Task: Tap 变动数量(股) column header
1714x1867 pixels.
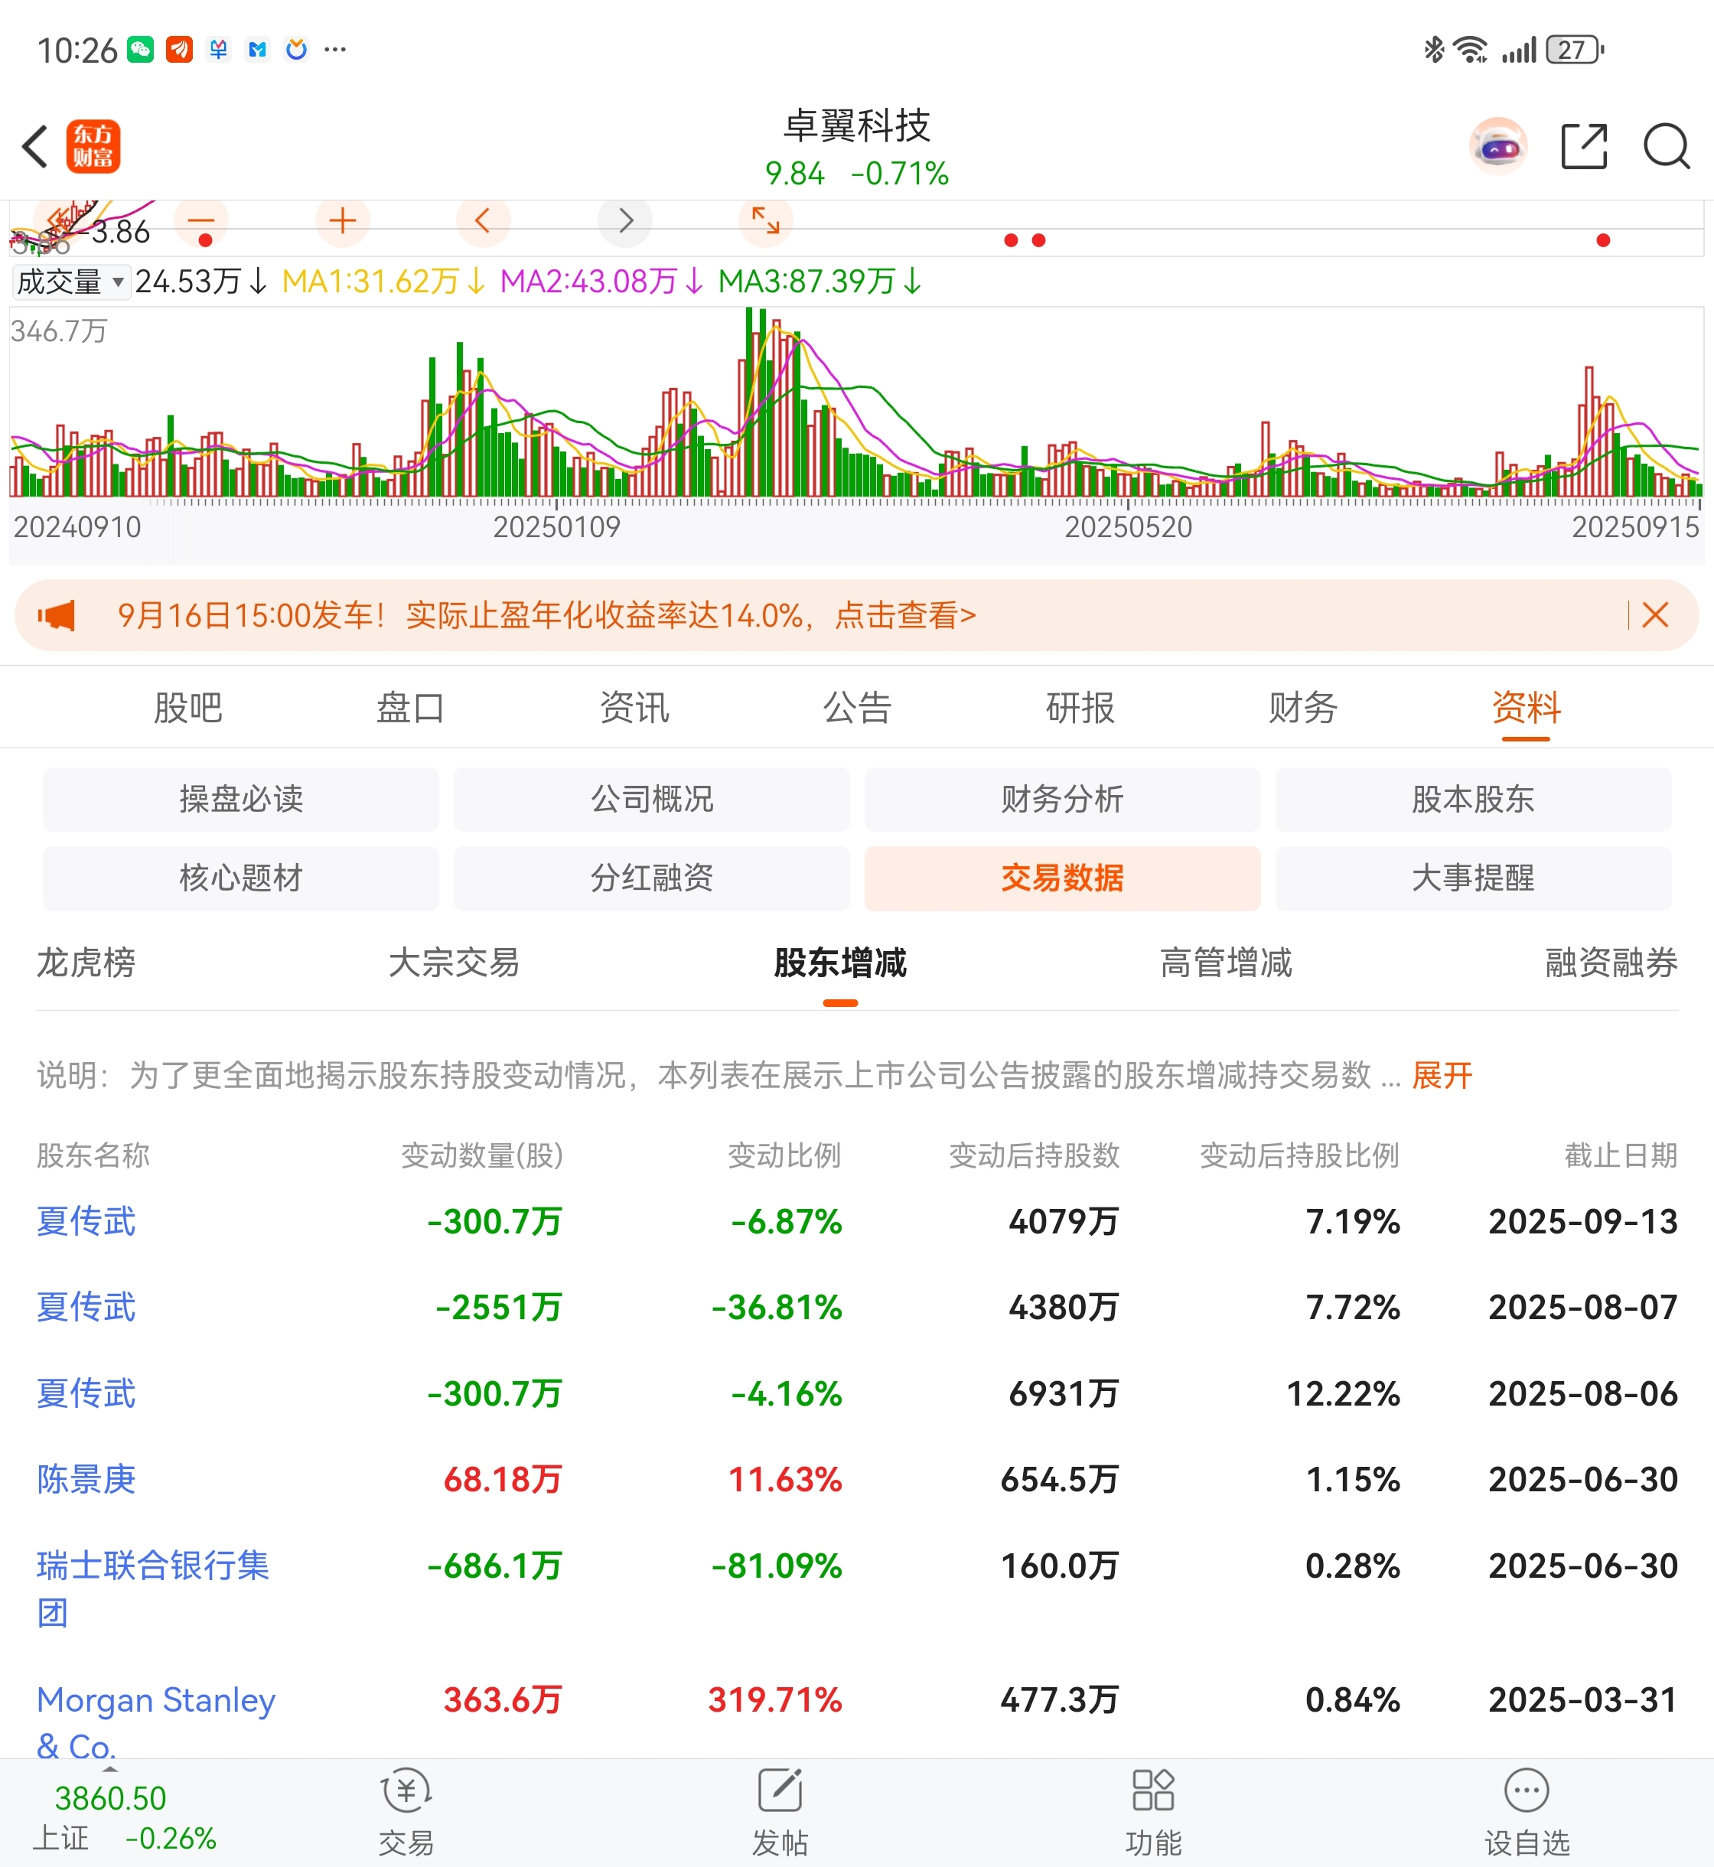Action: click(482, 1155)
